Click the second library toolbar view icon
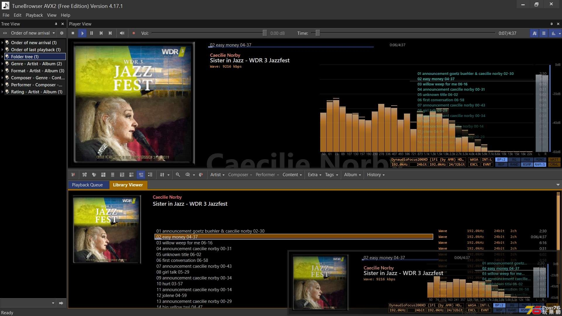Image resolution: width=562 pixels, height=316 pixels. [85, 175]
